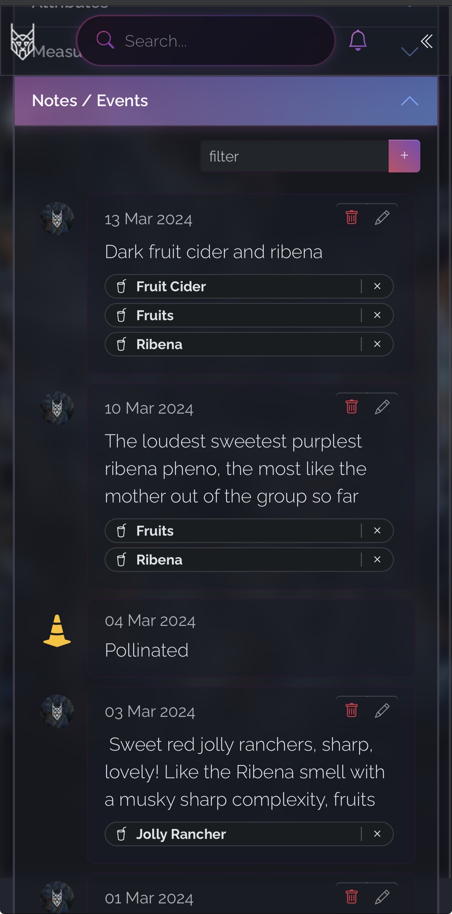This screenshot has width=452, height=914.
Task: Open the Fruits tag on 10 Mar note
Action: point(155,531)
